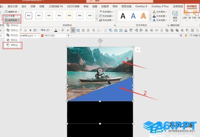The image size is (200, 137).
Task: Toggle the left align text button
Action: click(88, 30)
